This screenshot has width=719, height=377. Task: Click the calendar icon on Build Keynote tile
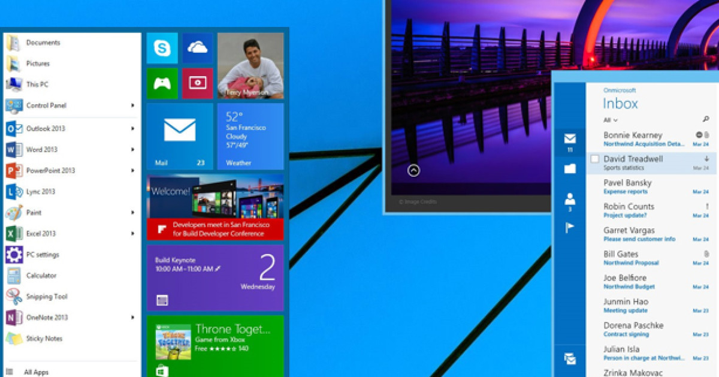click(x=162, y=300)
